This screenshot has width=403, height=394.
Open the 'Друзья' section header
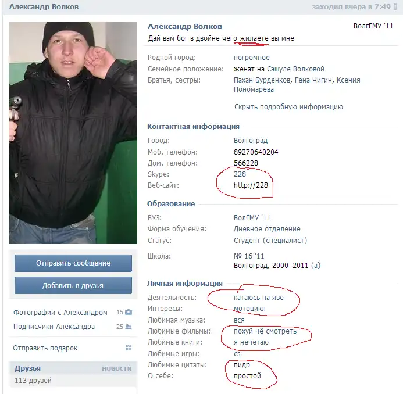(27, 368)
